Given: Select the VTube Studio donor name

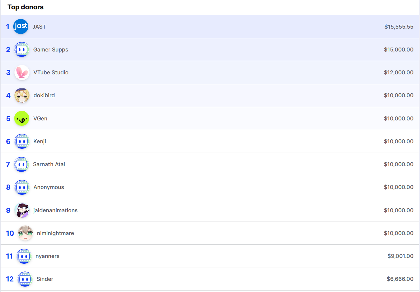Looking at the screenshot, I should [x=51, y=73].
